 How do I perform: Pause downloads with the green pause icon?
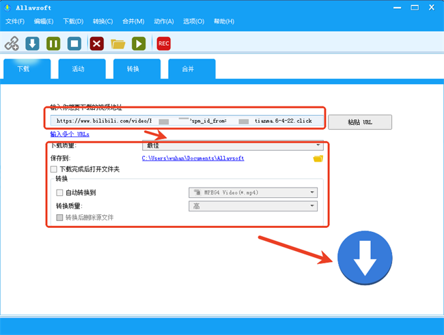tap(53, 44)
